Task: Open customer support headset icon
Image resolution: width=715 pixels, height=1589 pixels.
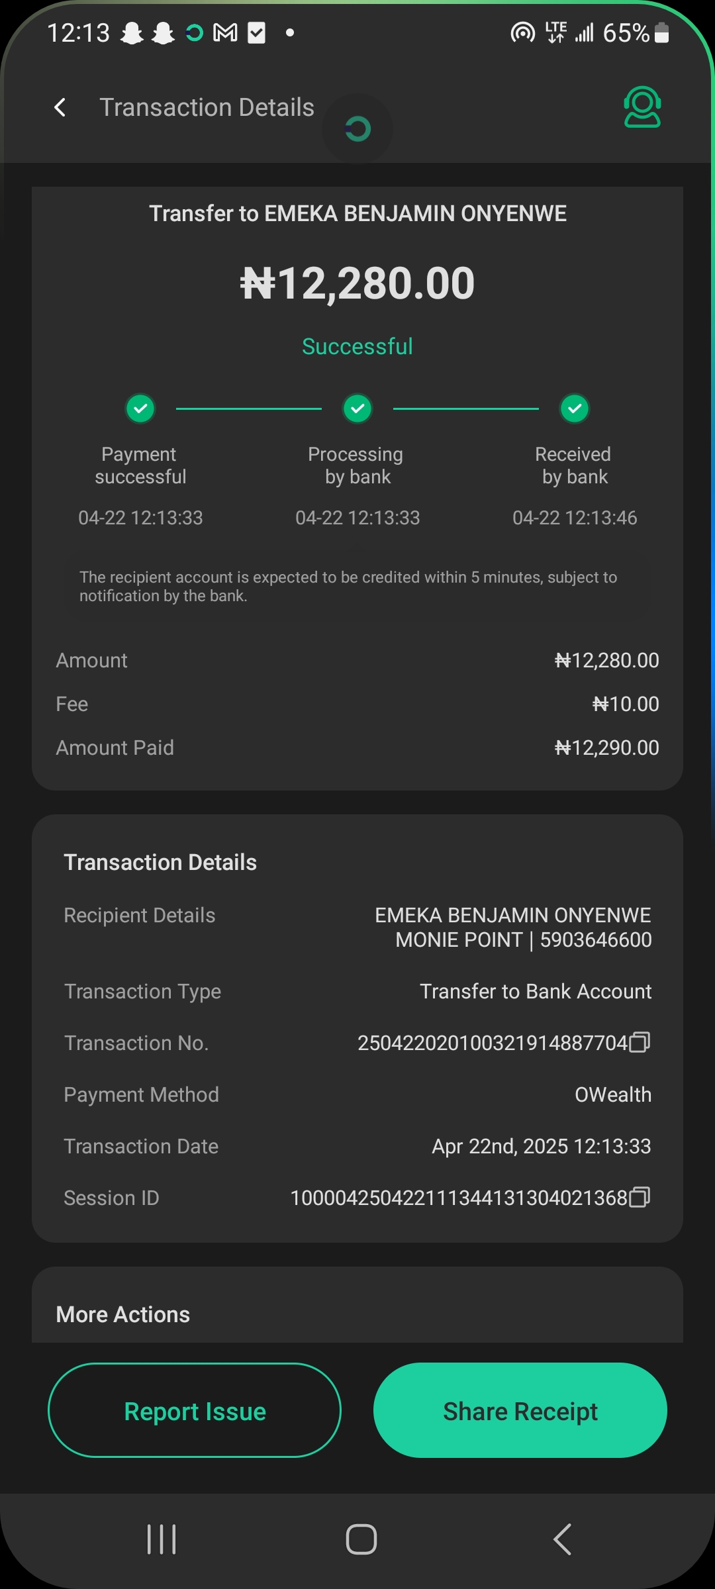Action: [x=642, y=107]
